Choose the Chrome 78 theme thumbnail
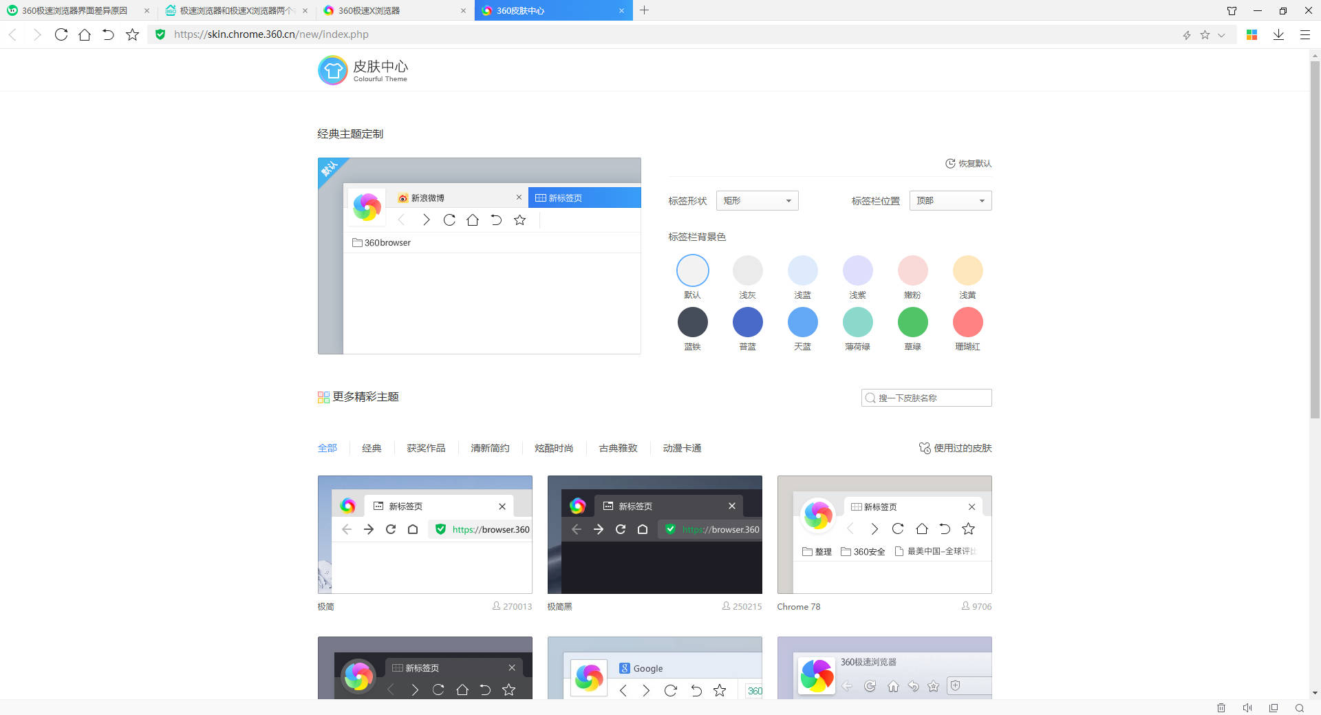 885,535
